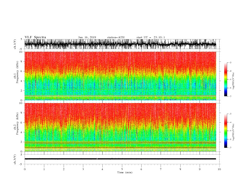247x190 pixels.
Task: Click the "ch.2 Frequency (kHz)" axis label
Action: (x=16, y=123)
